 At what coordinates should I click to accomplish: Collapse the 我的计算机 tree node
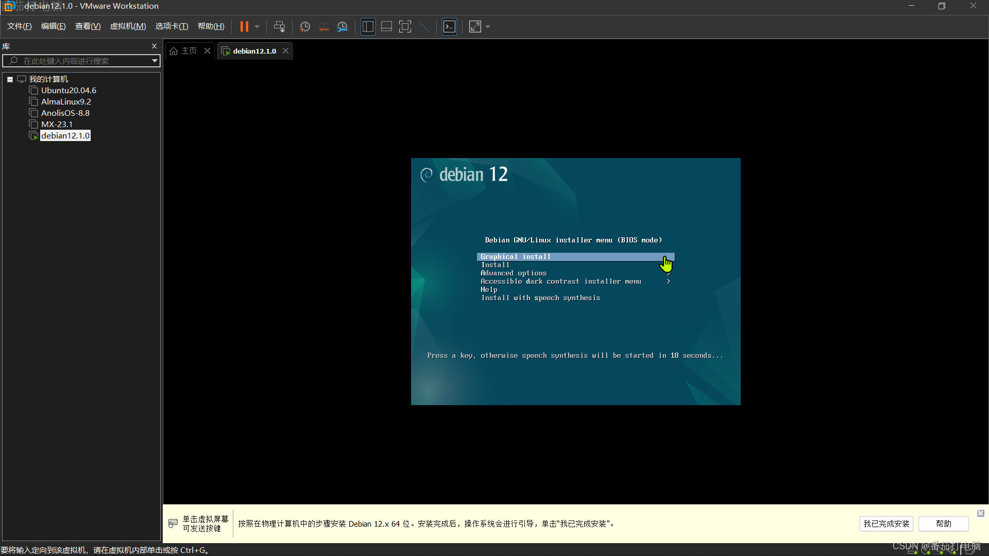(10, 79)
